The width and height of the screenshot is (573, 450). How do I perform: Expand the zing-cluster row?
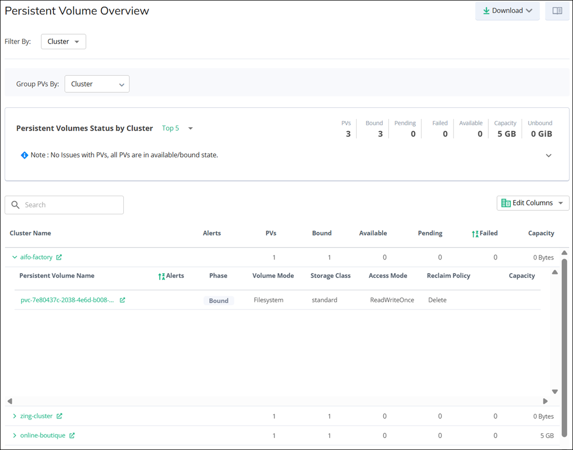point(15,416)
